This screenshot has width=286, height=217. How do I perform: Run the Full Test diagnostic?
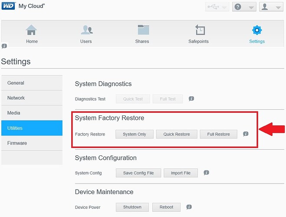[168, 99]
